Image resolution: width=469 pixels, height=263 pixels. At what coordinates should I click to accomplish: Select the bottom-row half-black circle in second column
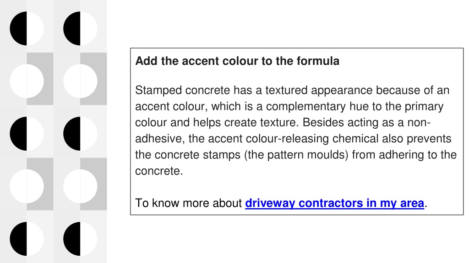(x=80, y=239)
